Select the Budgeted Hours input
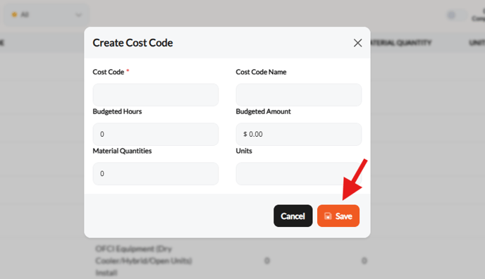 tap(156, 134)
